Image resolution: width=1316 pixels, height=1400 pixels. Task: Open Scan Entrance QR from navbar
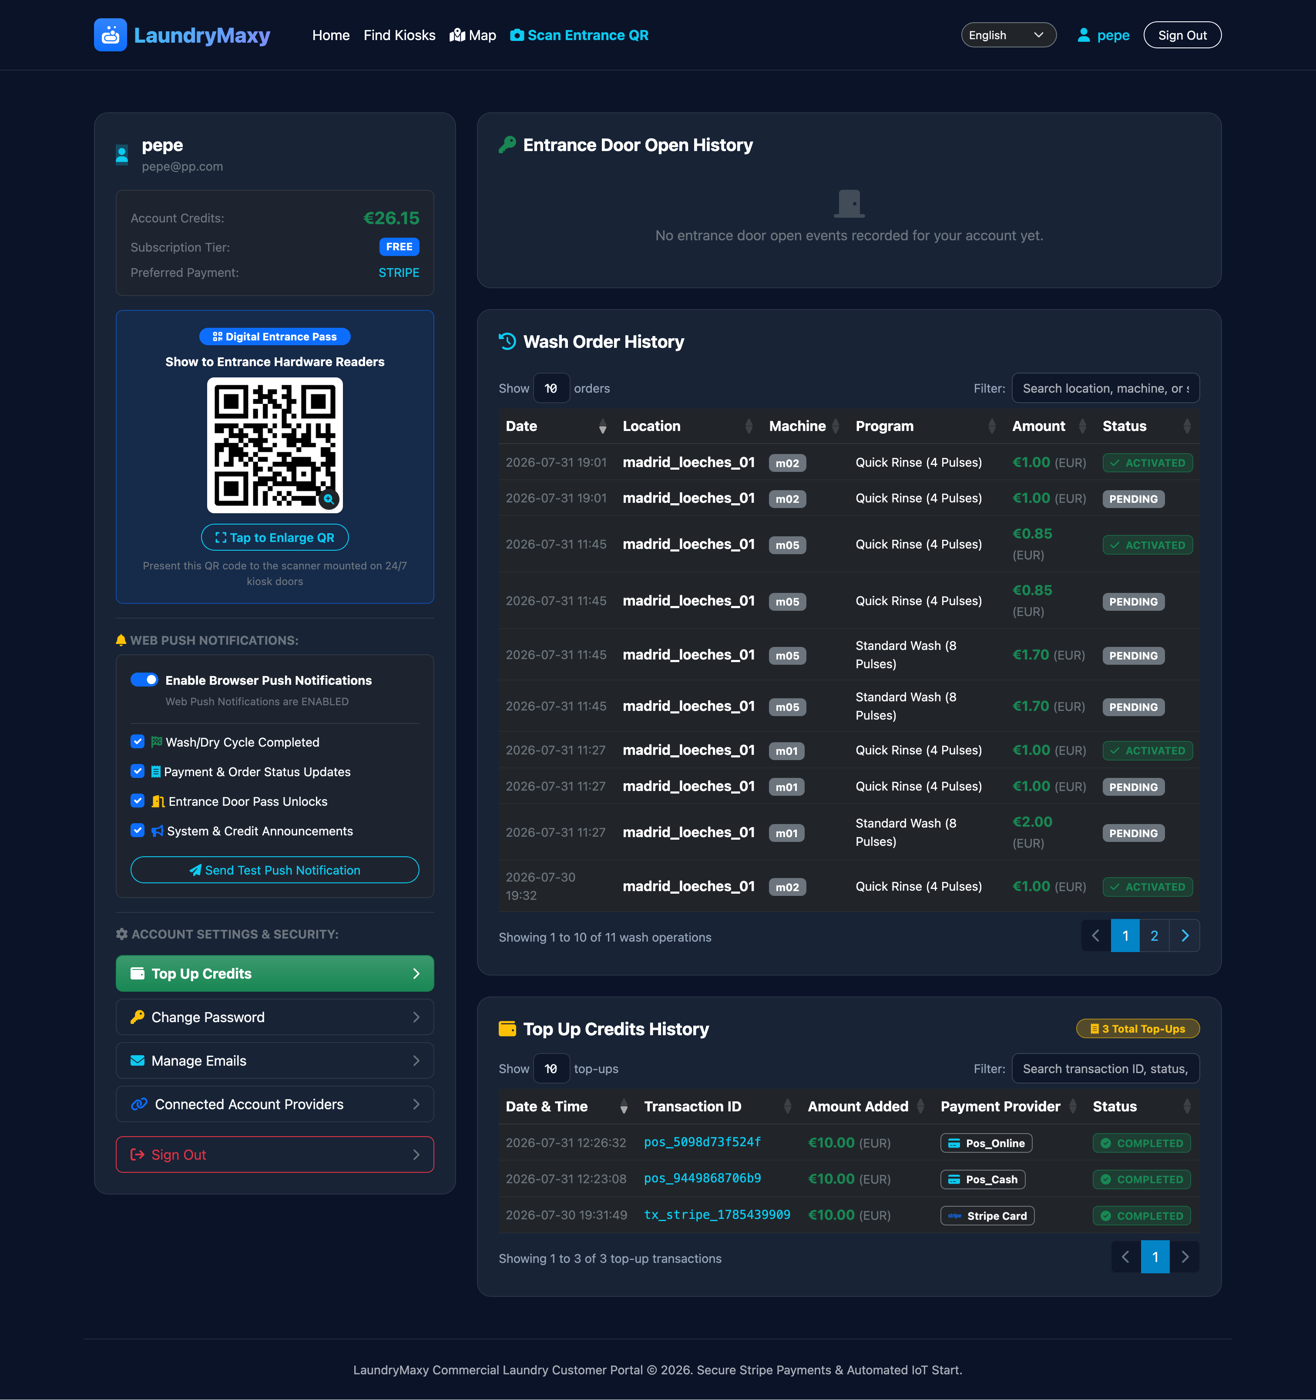580,35
